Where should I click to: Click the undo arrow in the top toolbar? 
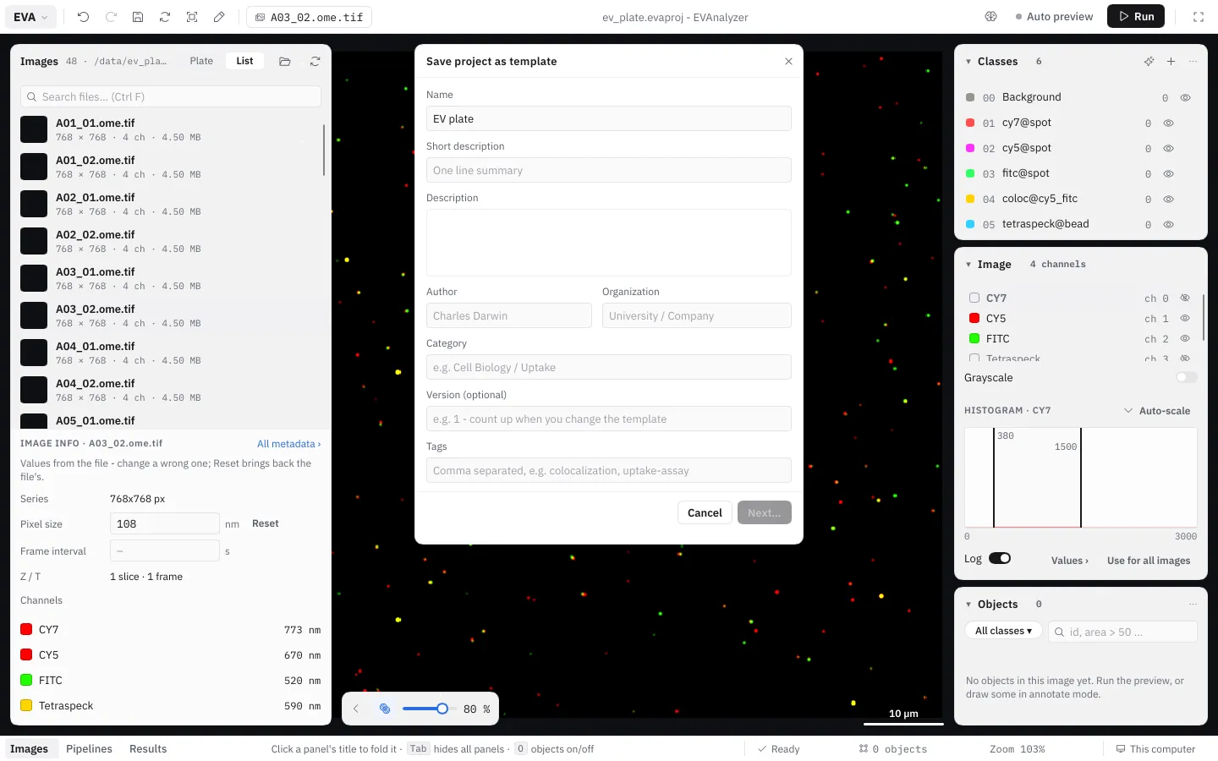point(83,17)
